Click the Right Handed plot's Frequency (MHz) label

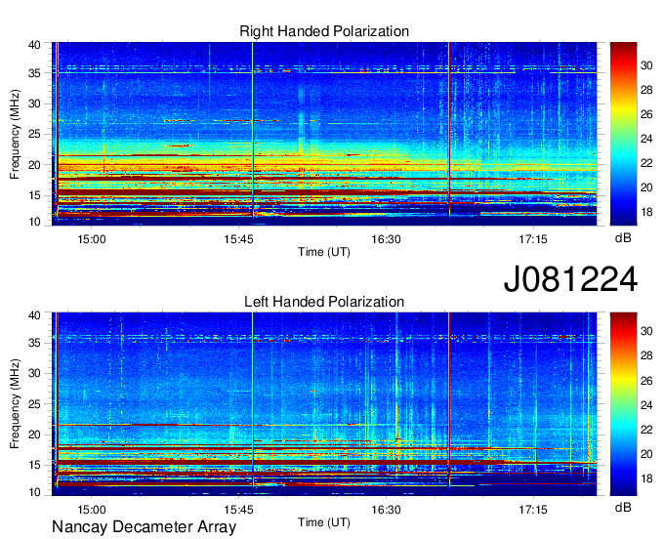(x=15, y=134)
